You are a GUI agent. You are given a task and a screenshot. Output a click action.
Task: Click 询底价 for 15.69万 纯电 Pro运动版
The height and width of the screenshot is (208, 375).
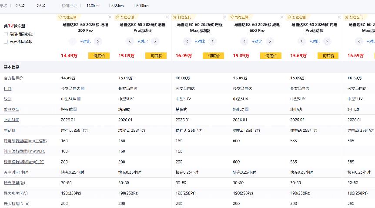click(328, 56)
